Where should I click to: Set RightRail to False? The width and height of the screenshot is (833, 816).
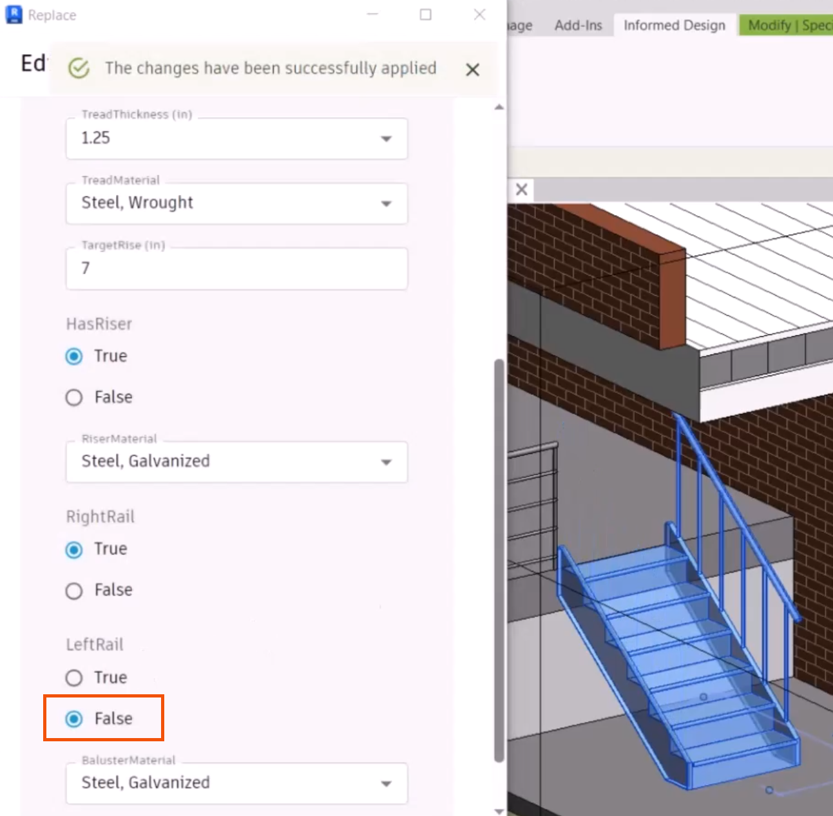74,591
